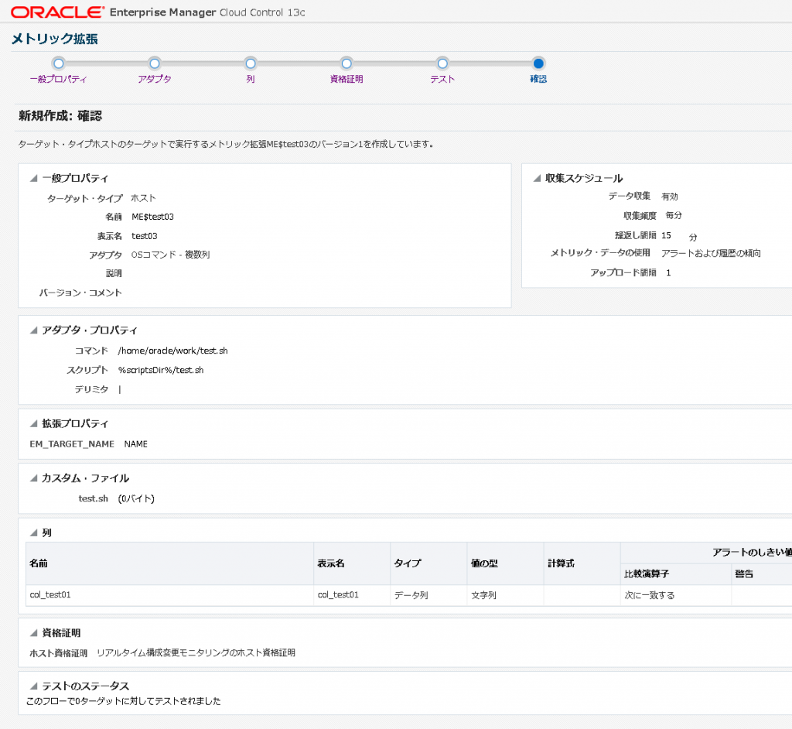The width and height of the screenshot is (792, 729).
Task: Click the 文字列 value type cell
Action: [x=506, y=595]
